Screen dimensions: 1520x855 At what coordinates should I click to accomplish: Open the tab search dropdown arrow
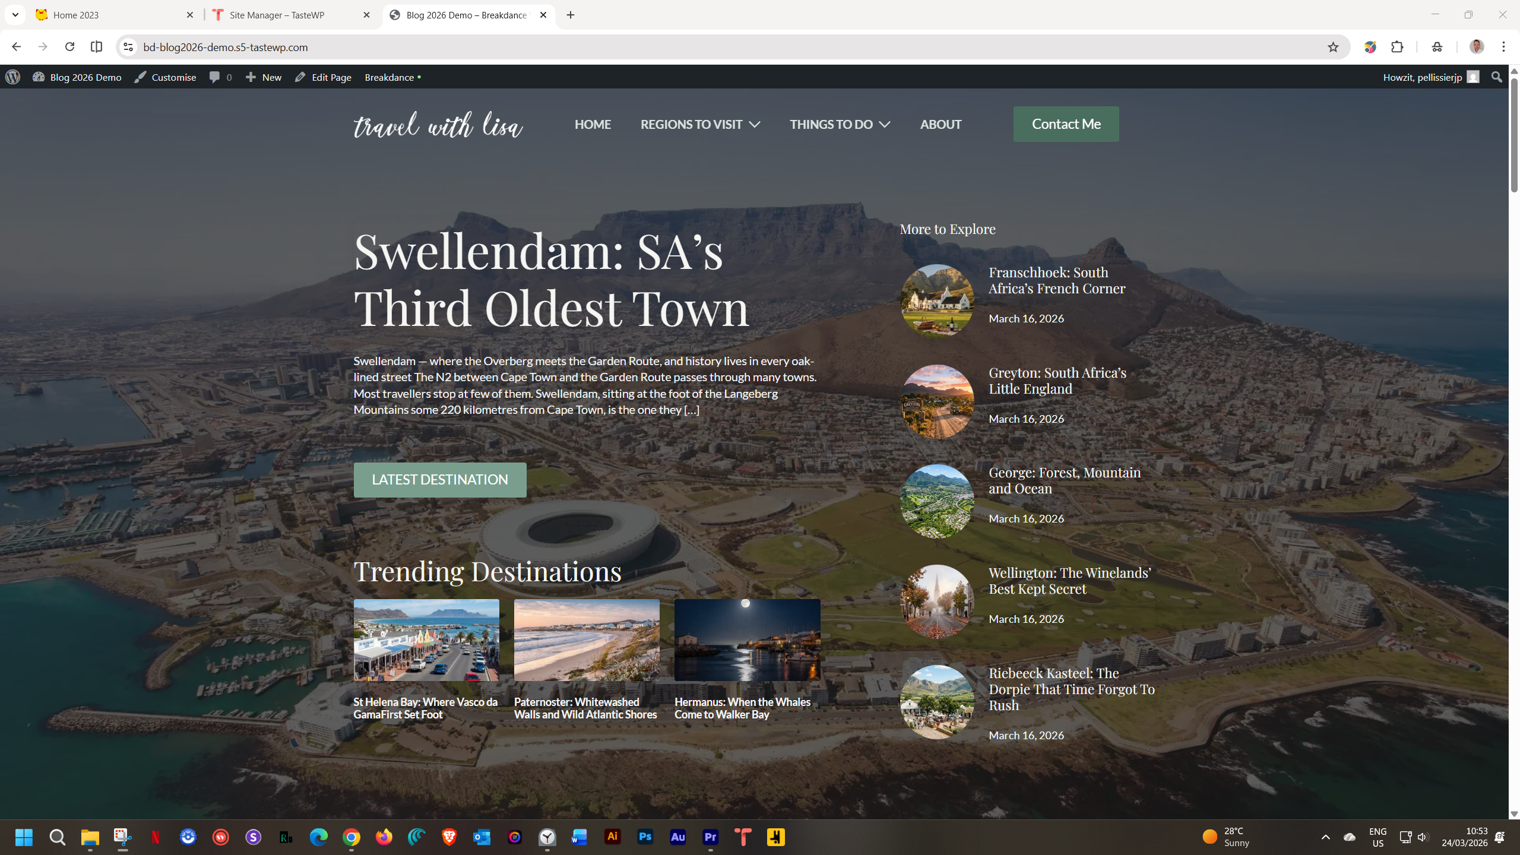pyautogui.click(x=15, y=15)
